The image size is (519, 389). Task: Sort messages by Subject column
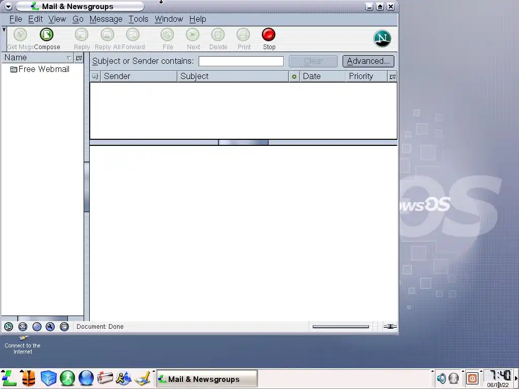pyautogui.click(x=233, y=76)
